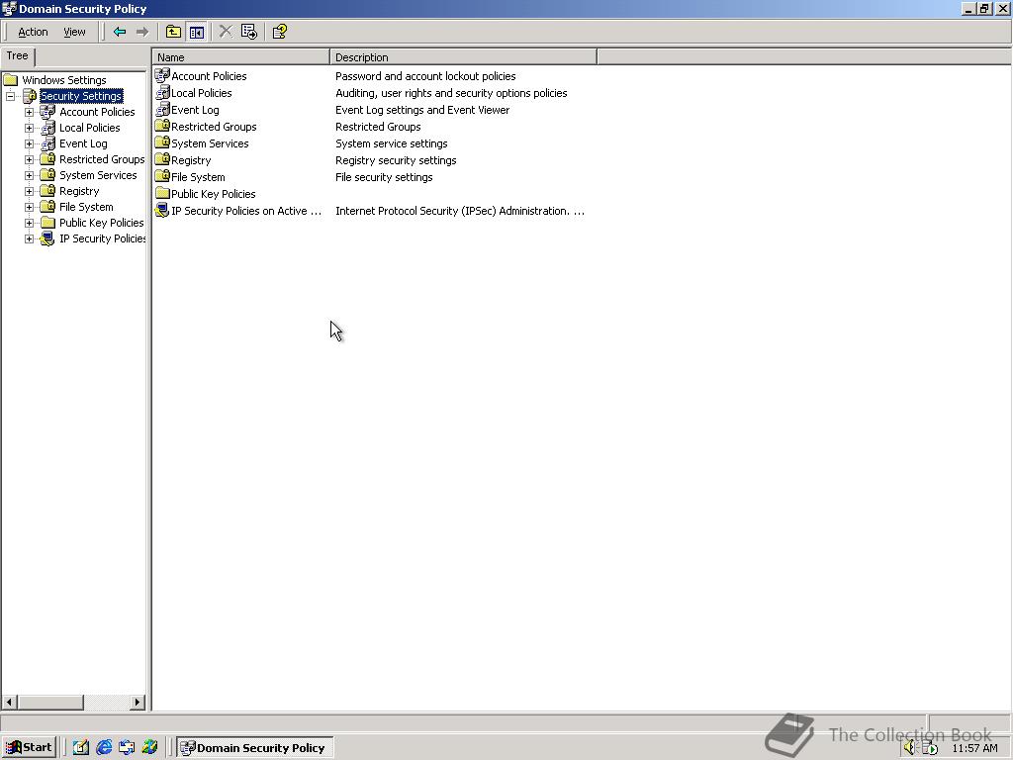Click the Windows Settings folder icon in tree
Viewport: 1013px width, 760px height.
pos(10,80)
